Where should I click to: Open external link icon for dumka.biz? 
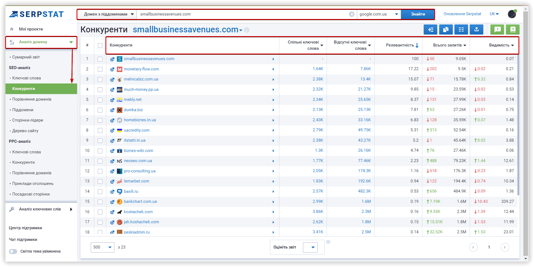tap(112, 110)
